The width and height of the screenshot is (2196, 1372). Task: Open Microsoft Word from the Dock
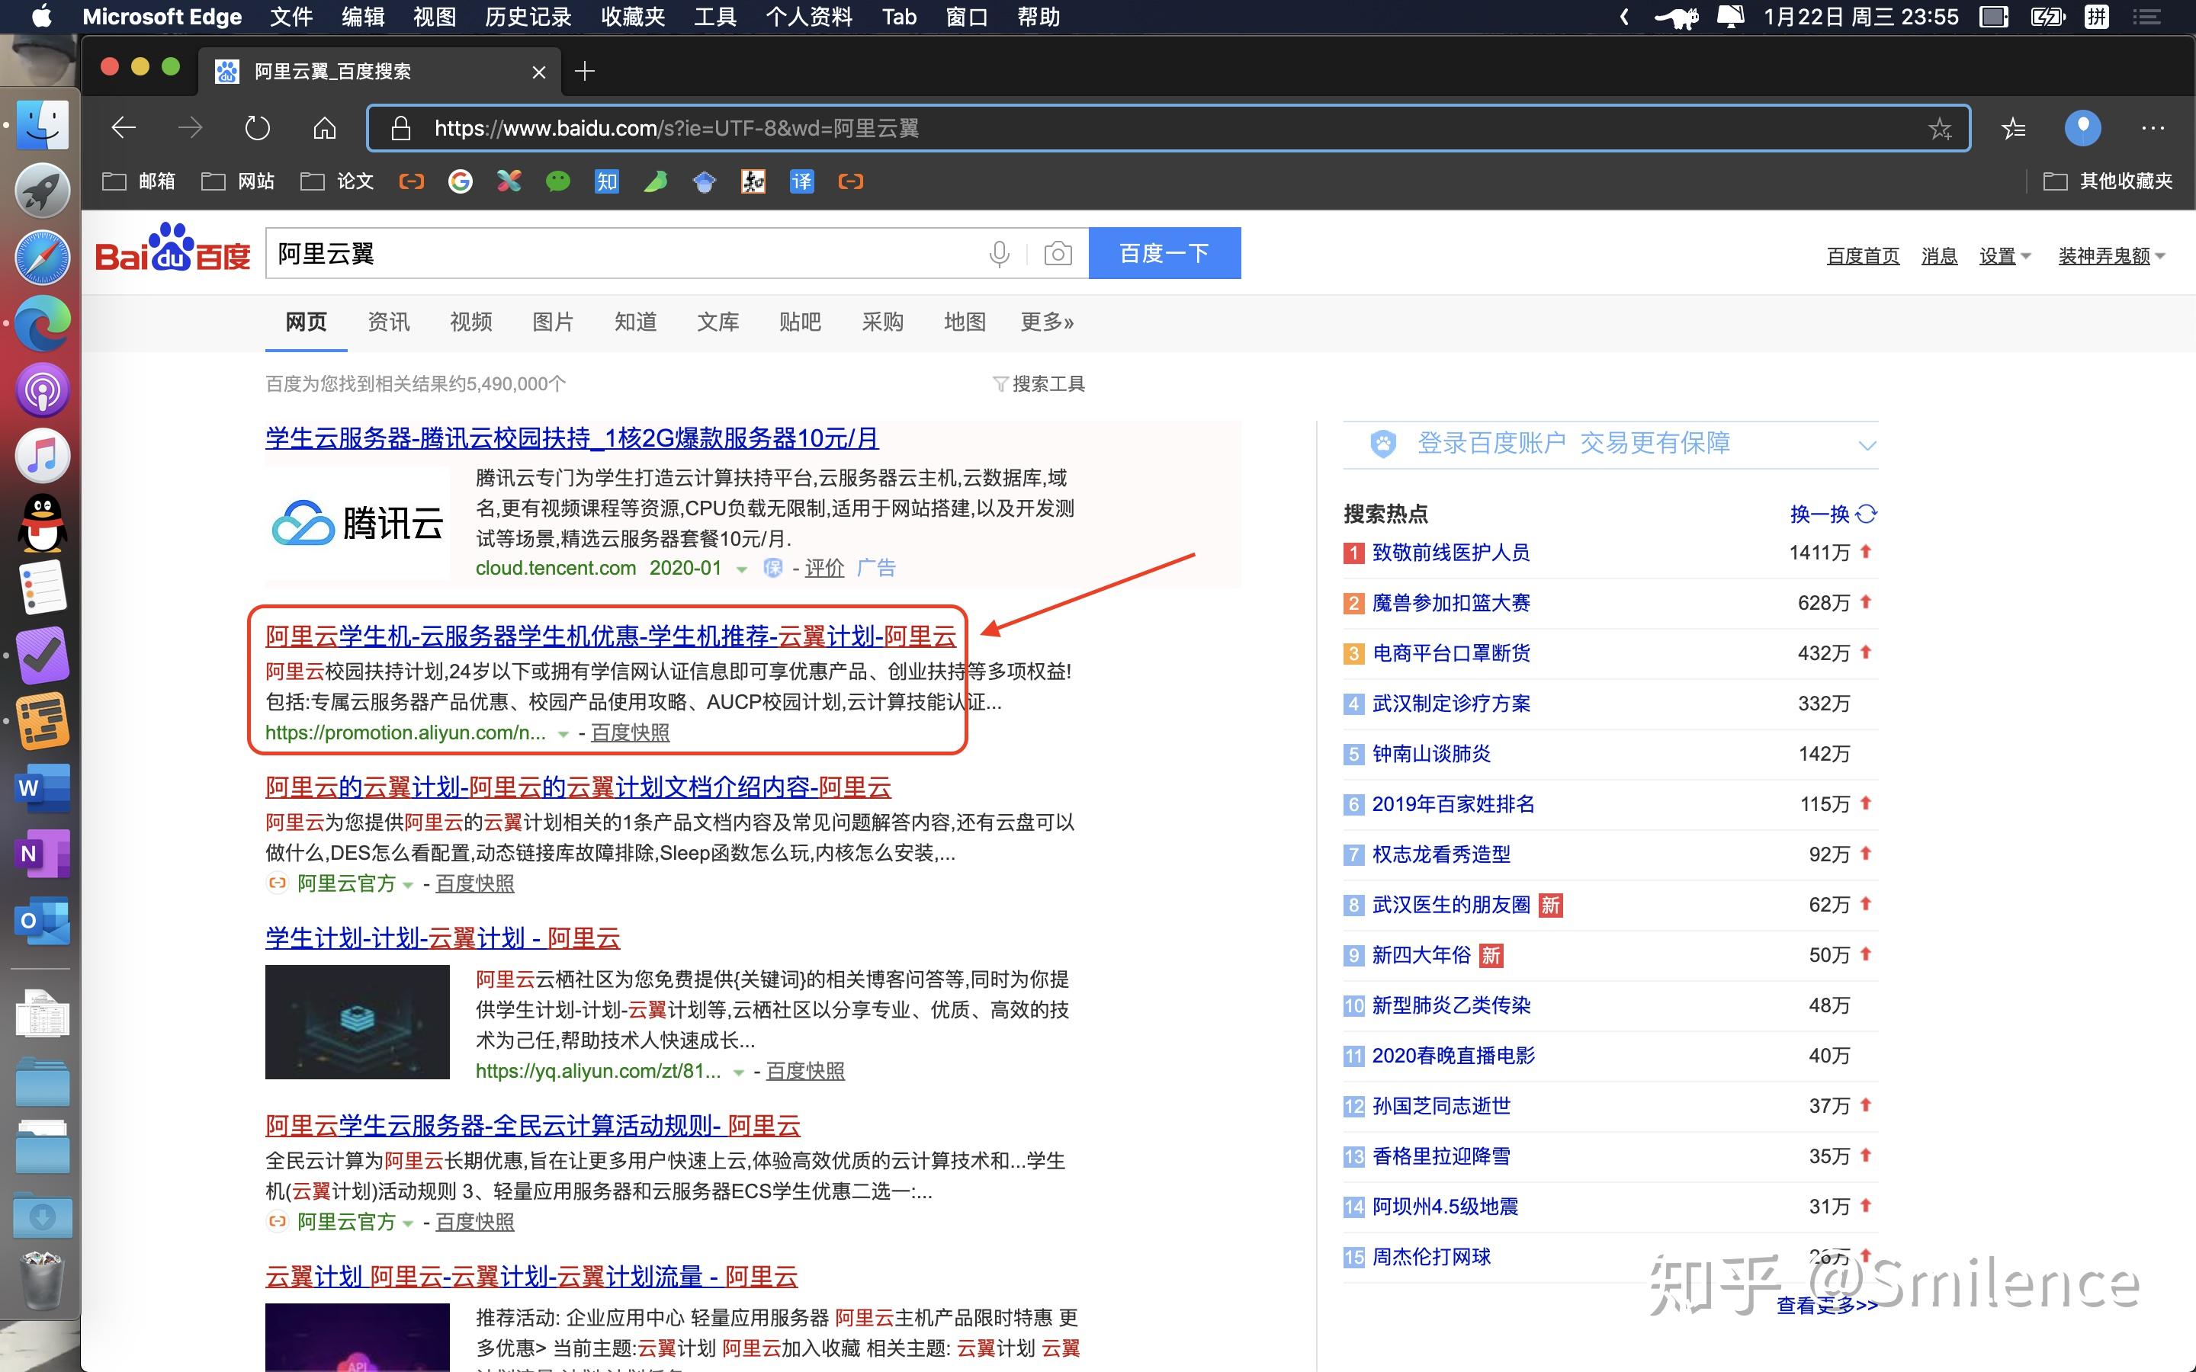[42, 787]
